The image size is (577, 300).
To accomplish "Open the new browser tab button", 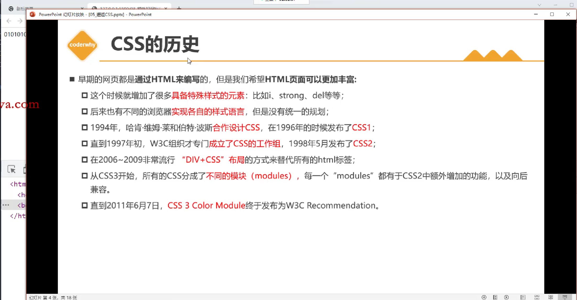I will (179, 8).
